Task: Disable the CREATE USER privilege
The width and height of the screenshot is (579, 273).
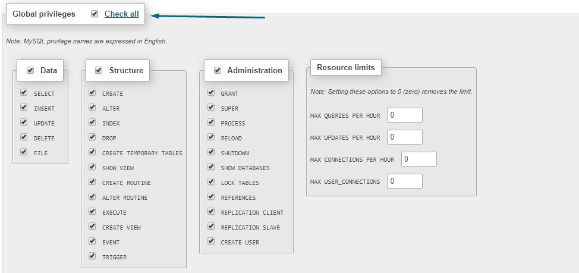Action: pos(211,241)
